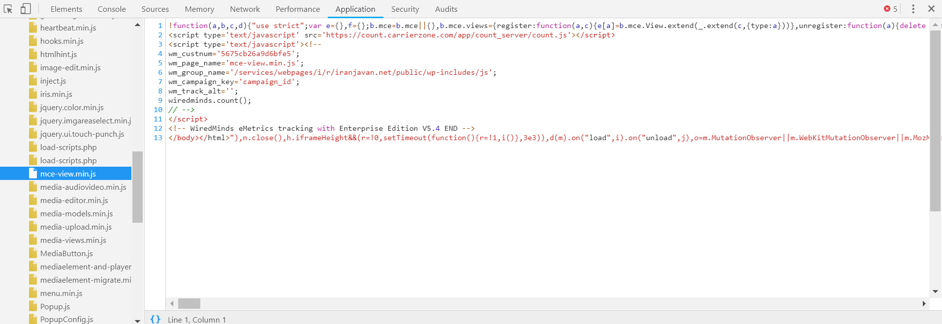Select iris.min.js file
Image resolution: width=942 pixels, height=324 pixels.
56,94
